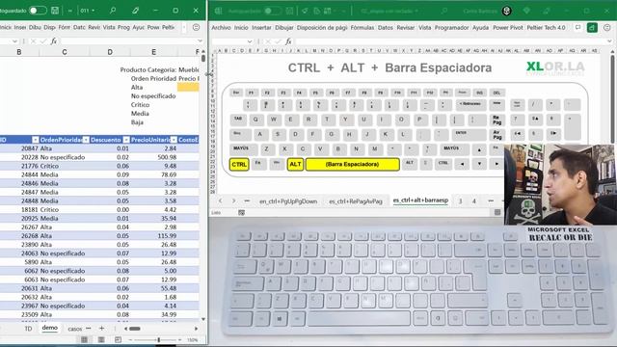Select cell with value 500.98
Viewport: 617px width, 347px height.
point(153,157)
